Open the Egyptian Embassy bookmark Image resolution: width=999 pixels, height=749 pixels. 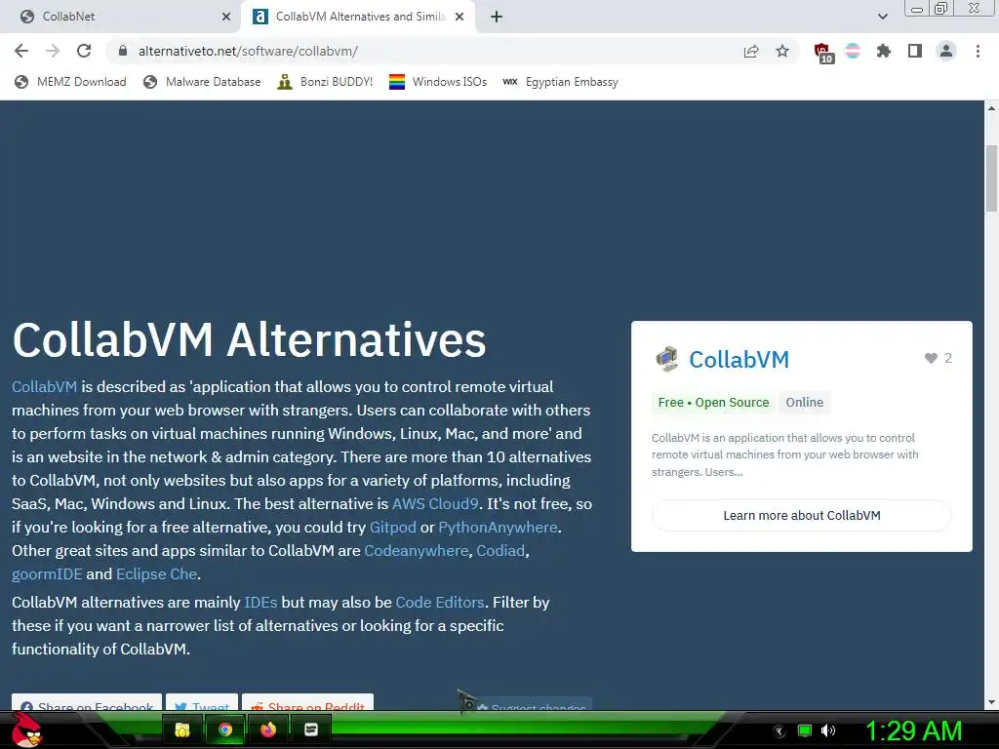click(x=560, y=82)
